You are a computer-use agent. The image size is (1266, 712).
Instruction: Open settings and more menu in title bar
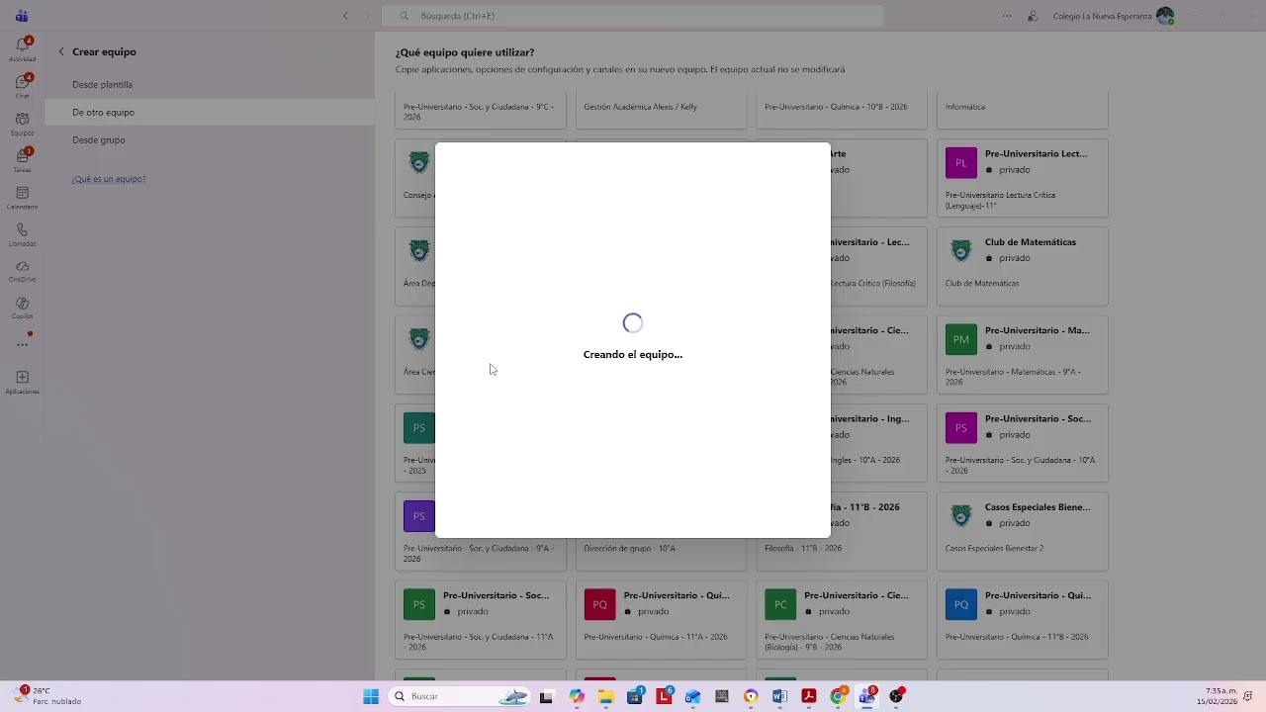[1007, 16]
